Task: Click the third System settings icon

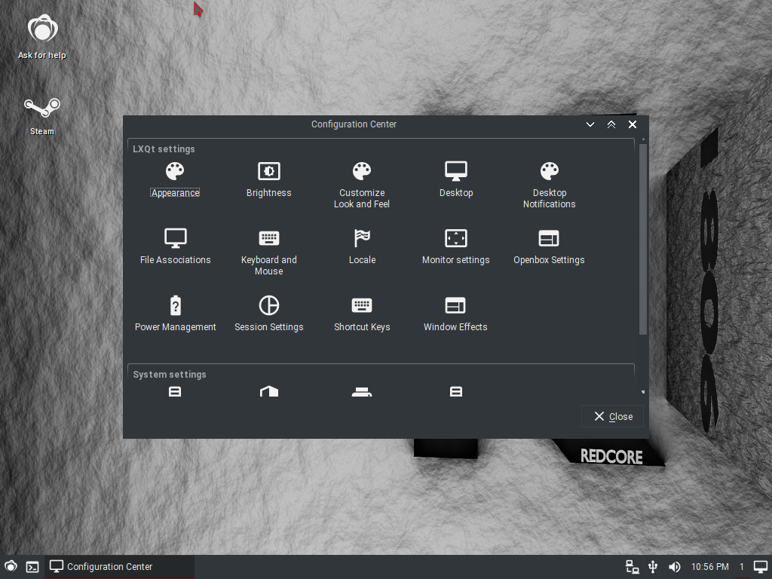Action: pyautogui.click(x=362, y=391)
